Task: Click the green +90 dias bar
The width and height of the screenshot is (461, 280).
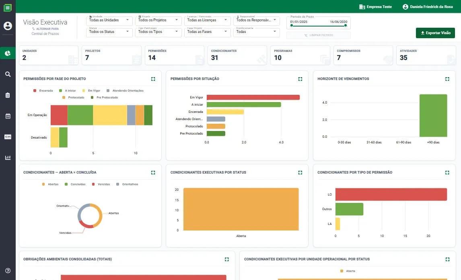Action: [x=433, y=116]
